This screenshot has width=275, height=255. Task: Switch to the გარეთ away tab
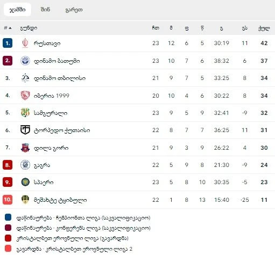(x=74, y=10)
